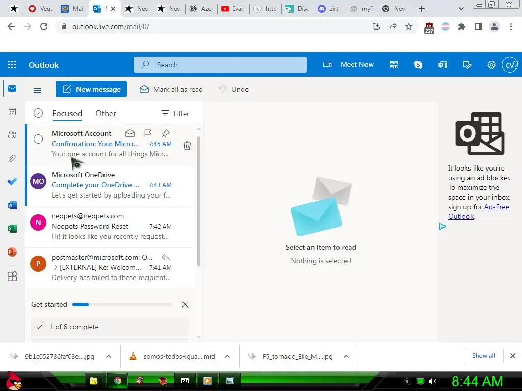
Task: Open People from the left sidebar
Action: click(12, 134)
